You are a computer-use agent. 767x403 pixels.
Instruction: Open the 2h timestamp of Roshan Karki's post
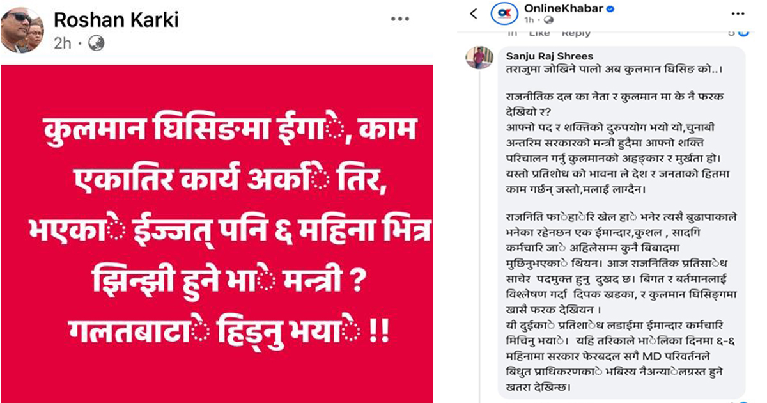tap(63, 43)
